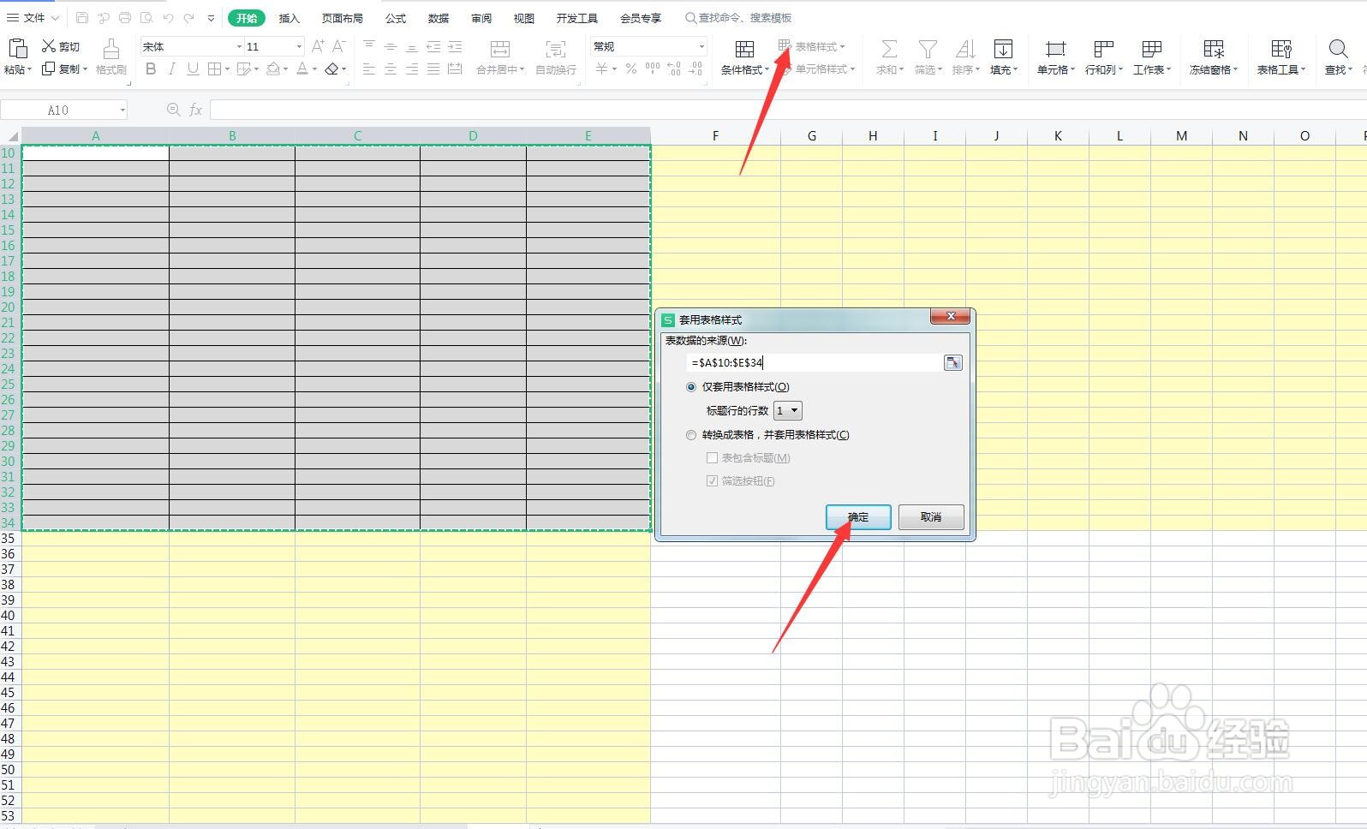The width and height of the screenshot is (1367, 829).
Task: Switch to the Review (审阅) tab
Action: pos(481,18)
